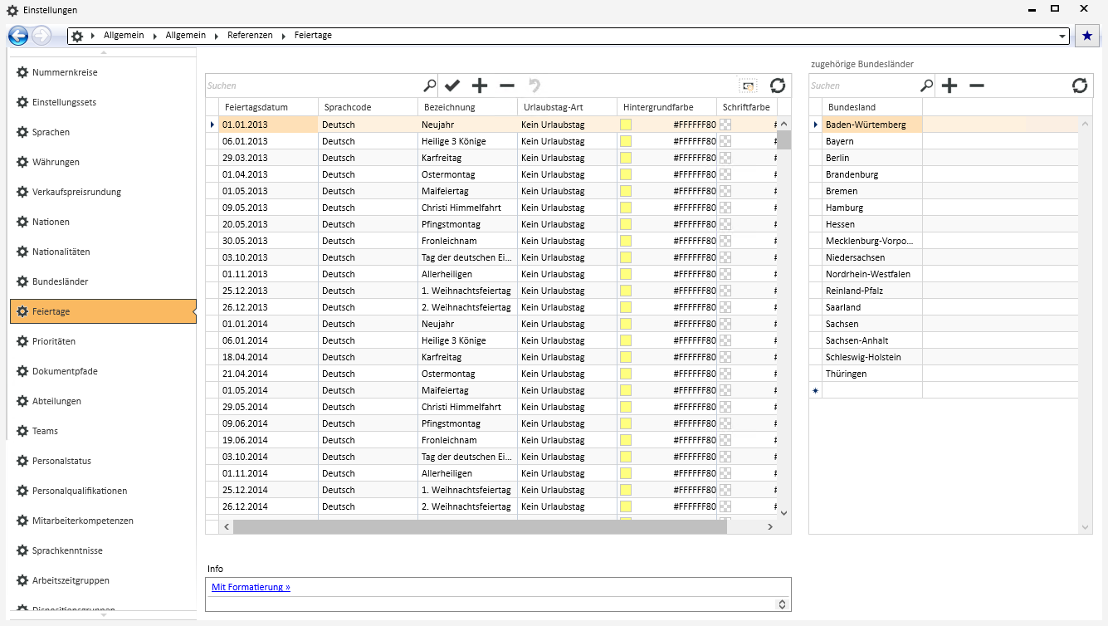The height and width of the screenshot is (626, 1108).
Task: Open Arbeitszeitgruppen in the sidebar
Action: point(103,580)
